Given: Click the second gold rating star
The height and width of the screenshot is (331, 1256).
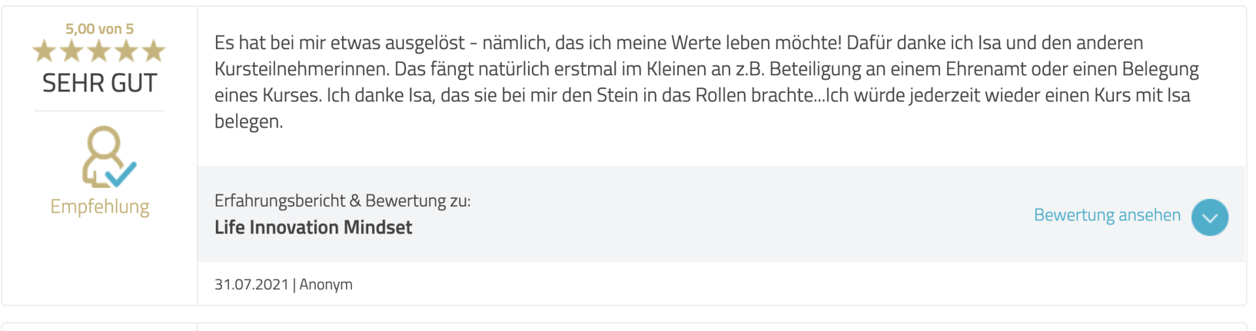Looking at the screenshot, I should 72,50.
